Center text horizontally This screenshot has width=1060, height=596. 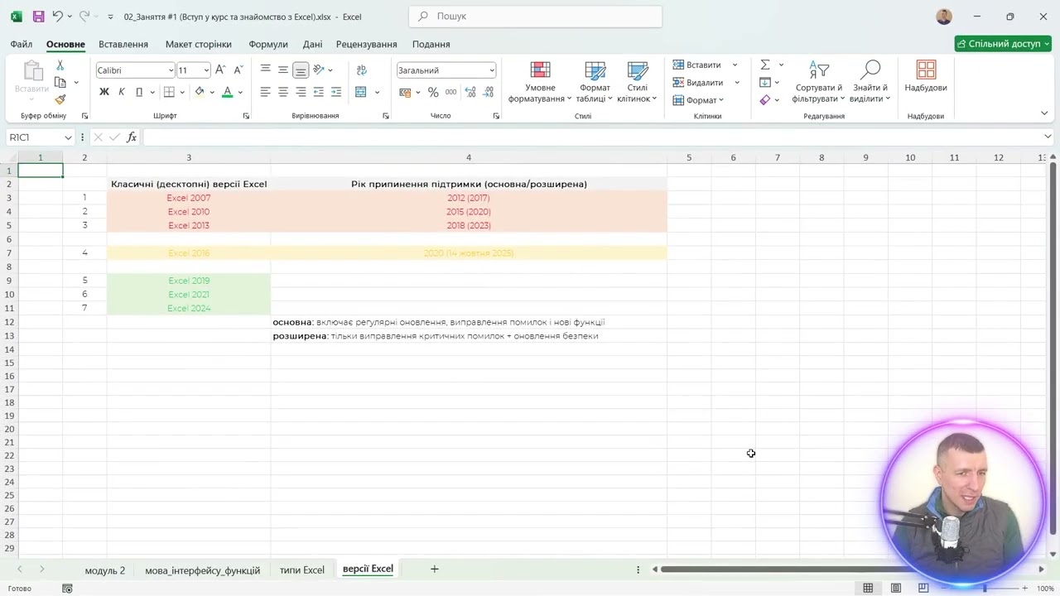(283, 92)
